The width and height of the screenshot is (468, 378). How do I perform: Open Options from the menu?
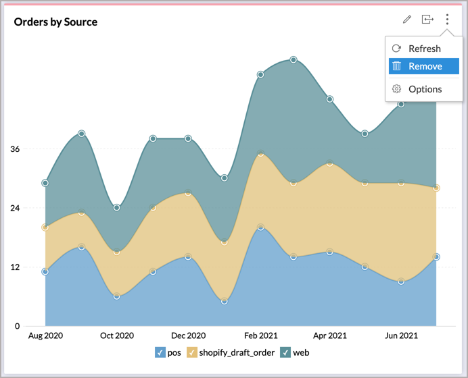[x=425, y=89]
